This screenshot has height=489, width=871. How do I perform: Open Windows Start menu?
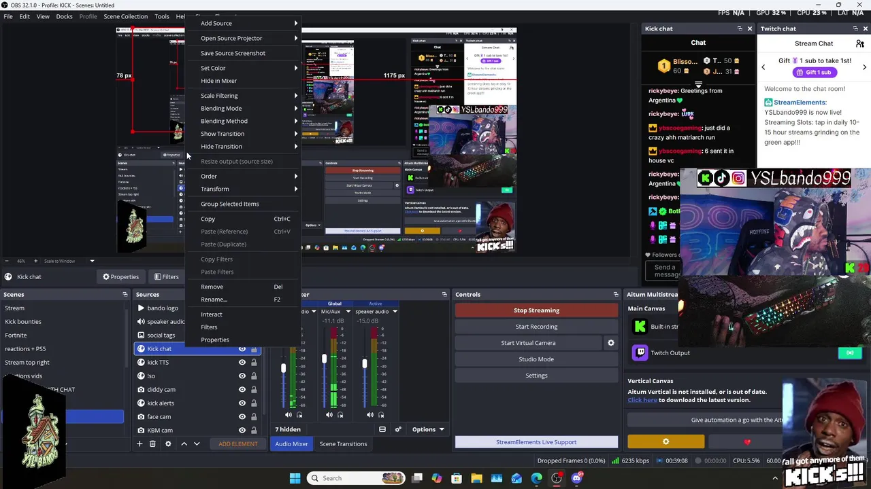coord(295,478)
